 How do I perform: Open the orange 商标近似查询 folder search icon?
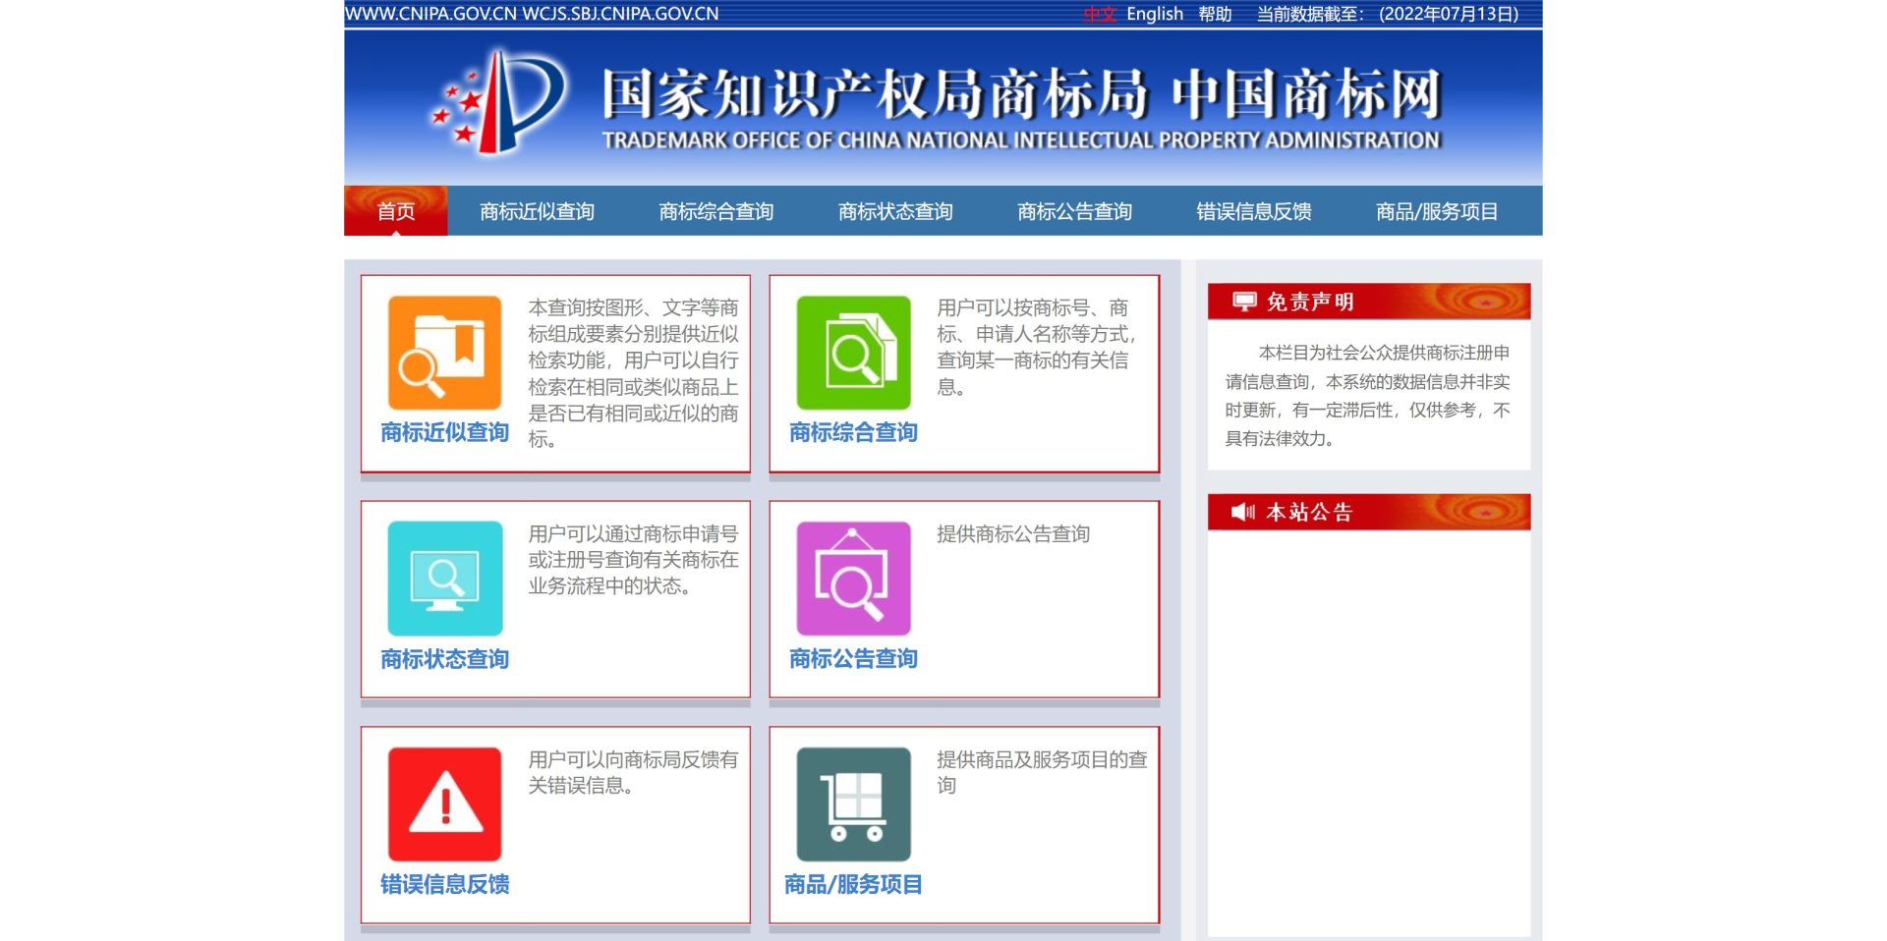click(x=444, y=353)
